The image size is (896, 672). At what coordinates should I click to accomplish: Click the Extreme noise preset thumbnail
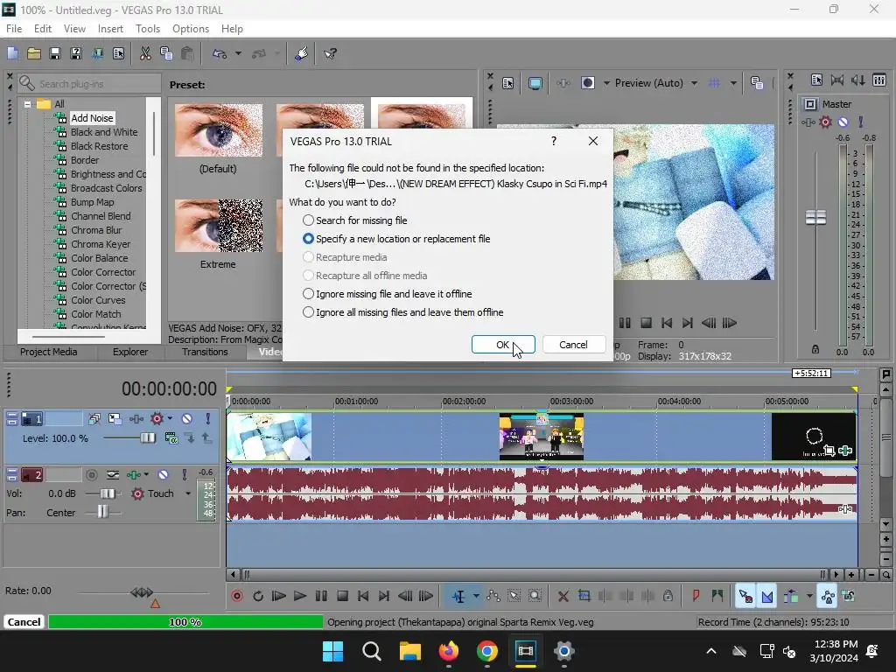coord(218,226)
